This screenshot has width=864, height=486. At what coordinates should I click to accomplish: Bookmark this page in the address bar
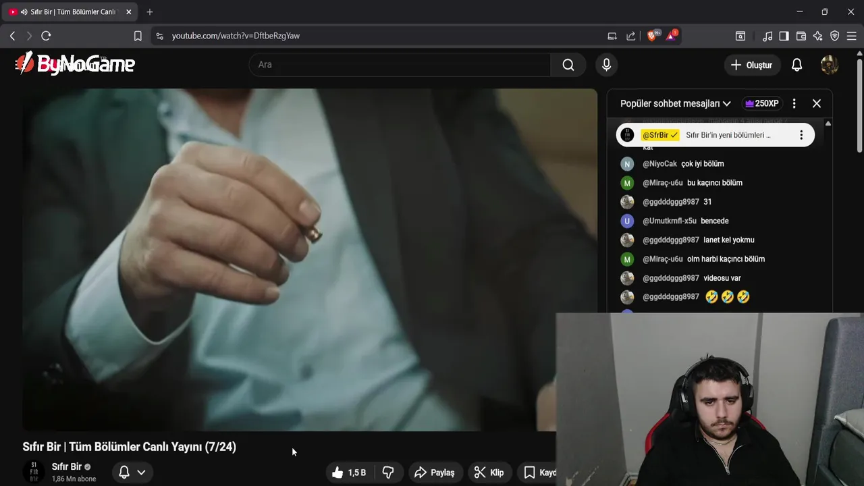138,36
